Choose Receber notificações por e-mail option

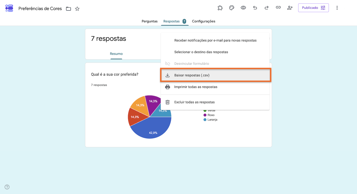pyautogui.click(x=215, y=40)
